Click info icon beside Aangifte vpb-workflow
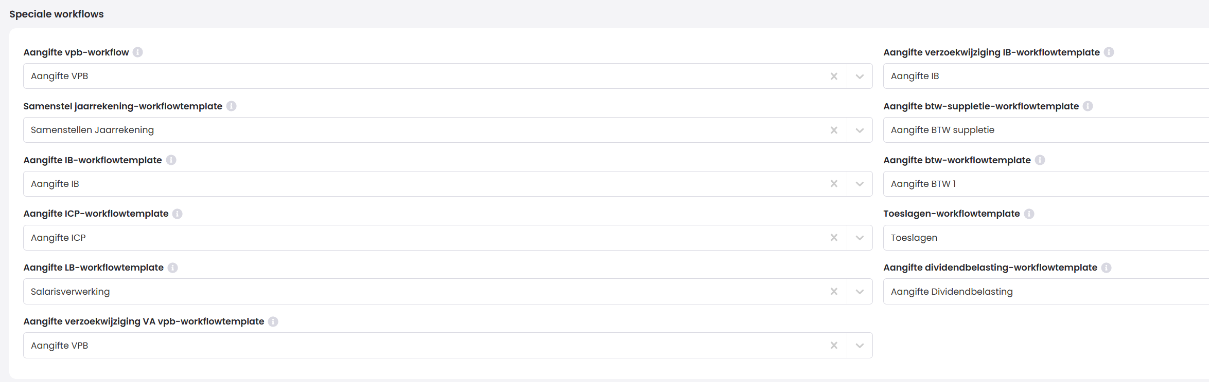 pos(138,52)
